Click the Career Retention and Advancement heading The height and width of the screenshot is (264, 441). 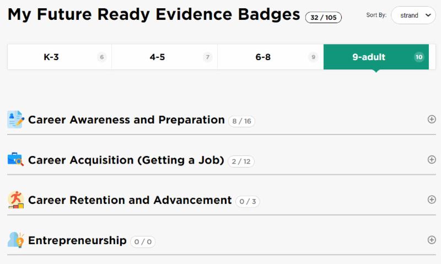coord(130,200)
